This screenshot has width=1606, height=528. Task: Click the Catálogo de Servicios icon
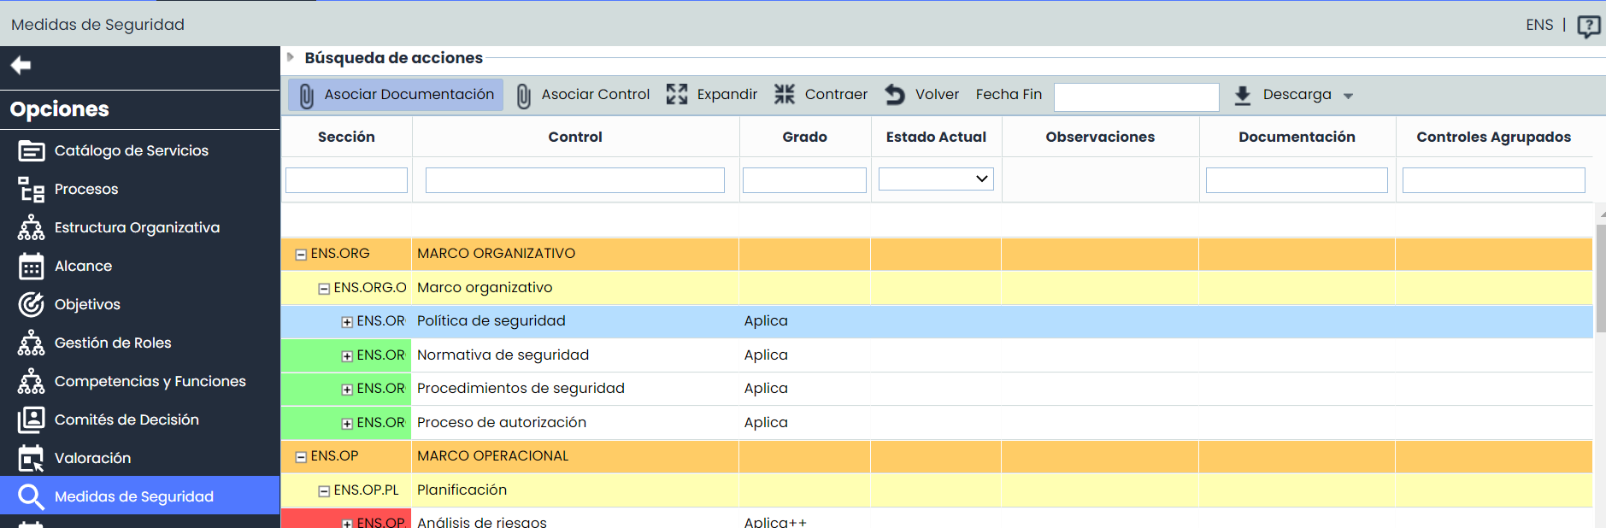[32, 151]
